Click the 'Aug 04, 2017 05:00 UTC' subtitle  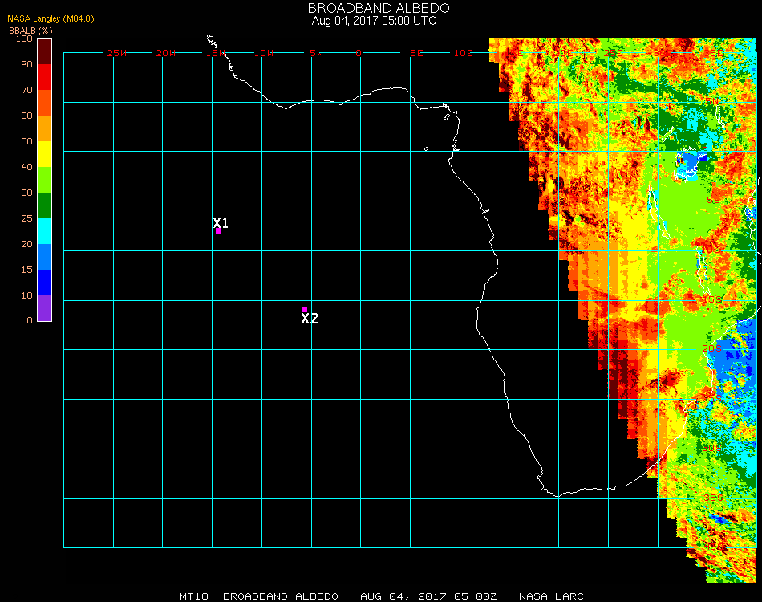(374, 21)
